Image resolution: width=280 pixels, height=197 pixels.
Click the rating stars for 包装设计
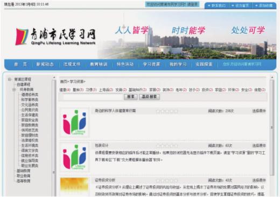[x=167, y=146]
